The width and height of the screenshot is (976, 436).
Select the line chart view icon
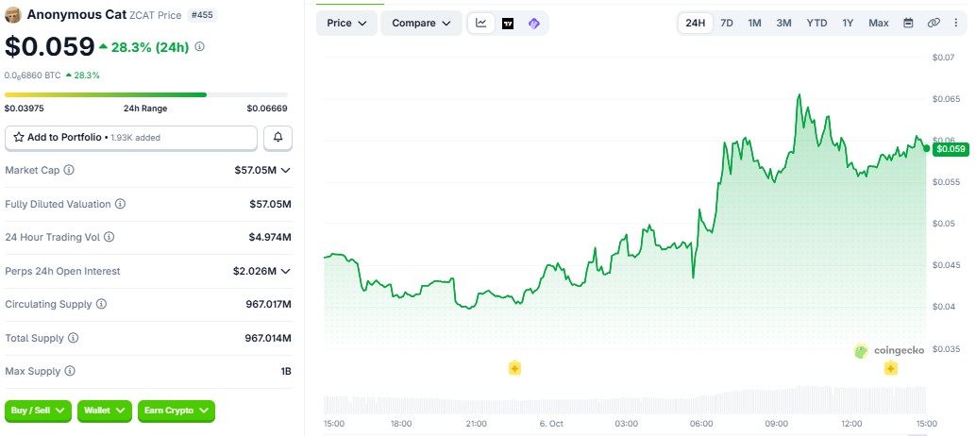481,23
